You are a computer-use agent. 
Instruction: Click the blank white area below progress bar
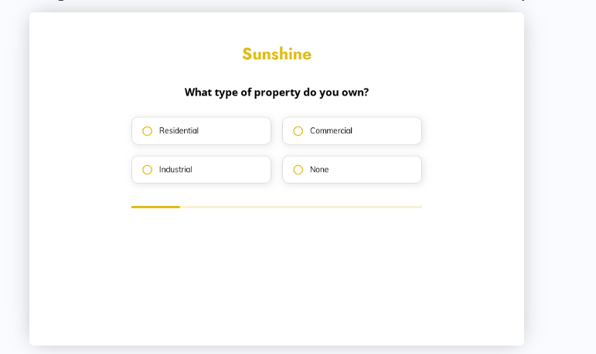pyautogui.click(x=276, y=278)
